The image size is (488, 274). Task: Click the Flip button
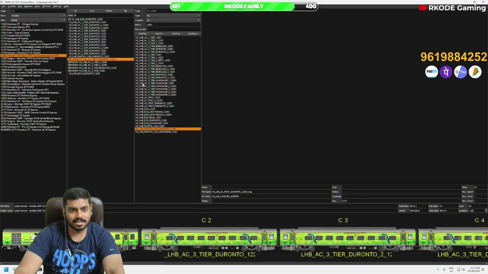[125, 11]
